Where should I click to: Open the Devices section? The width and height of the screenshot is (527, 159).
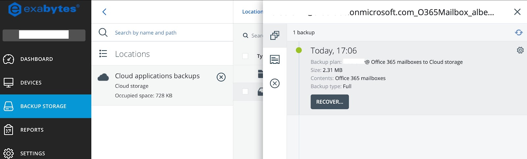click(x=45, y=83)
